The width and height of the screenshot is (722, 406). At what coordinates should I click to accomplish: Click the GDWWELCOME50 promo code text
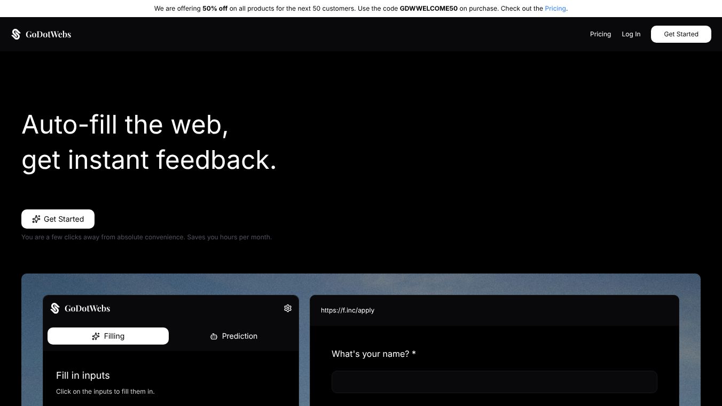(x=428, y=9)
